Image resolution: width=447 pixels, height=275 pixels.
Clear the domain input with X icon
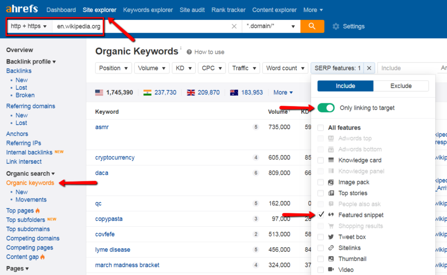coord(234,26)
